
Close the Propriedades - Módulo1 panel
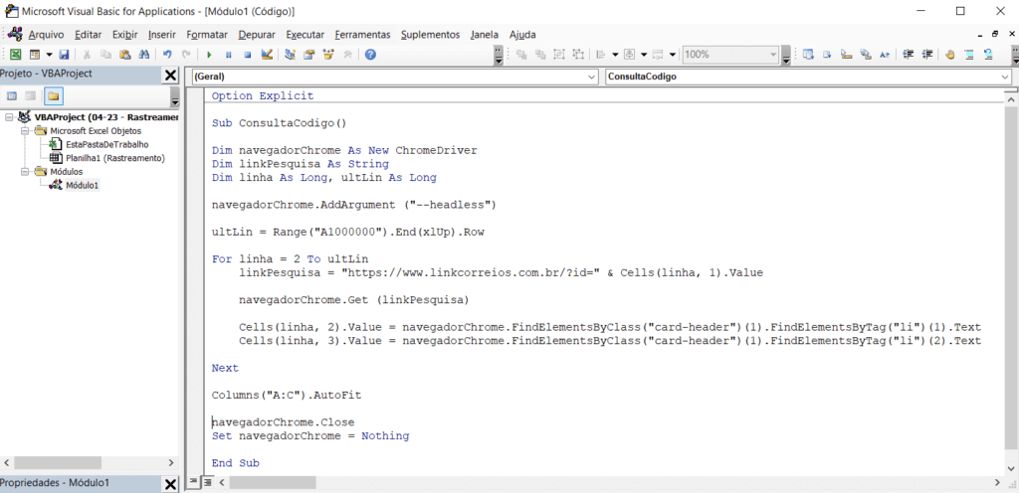[170, 484]
